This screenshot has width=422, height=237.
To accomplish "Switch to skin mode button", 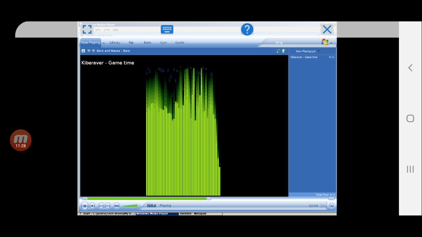I will click(331, 206).
